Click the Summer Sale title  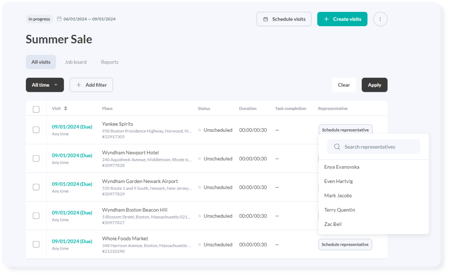pos(59,39)
